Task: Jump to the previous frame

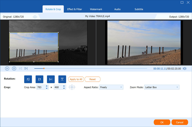Action: point(20,68)
